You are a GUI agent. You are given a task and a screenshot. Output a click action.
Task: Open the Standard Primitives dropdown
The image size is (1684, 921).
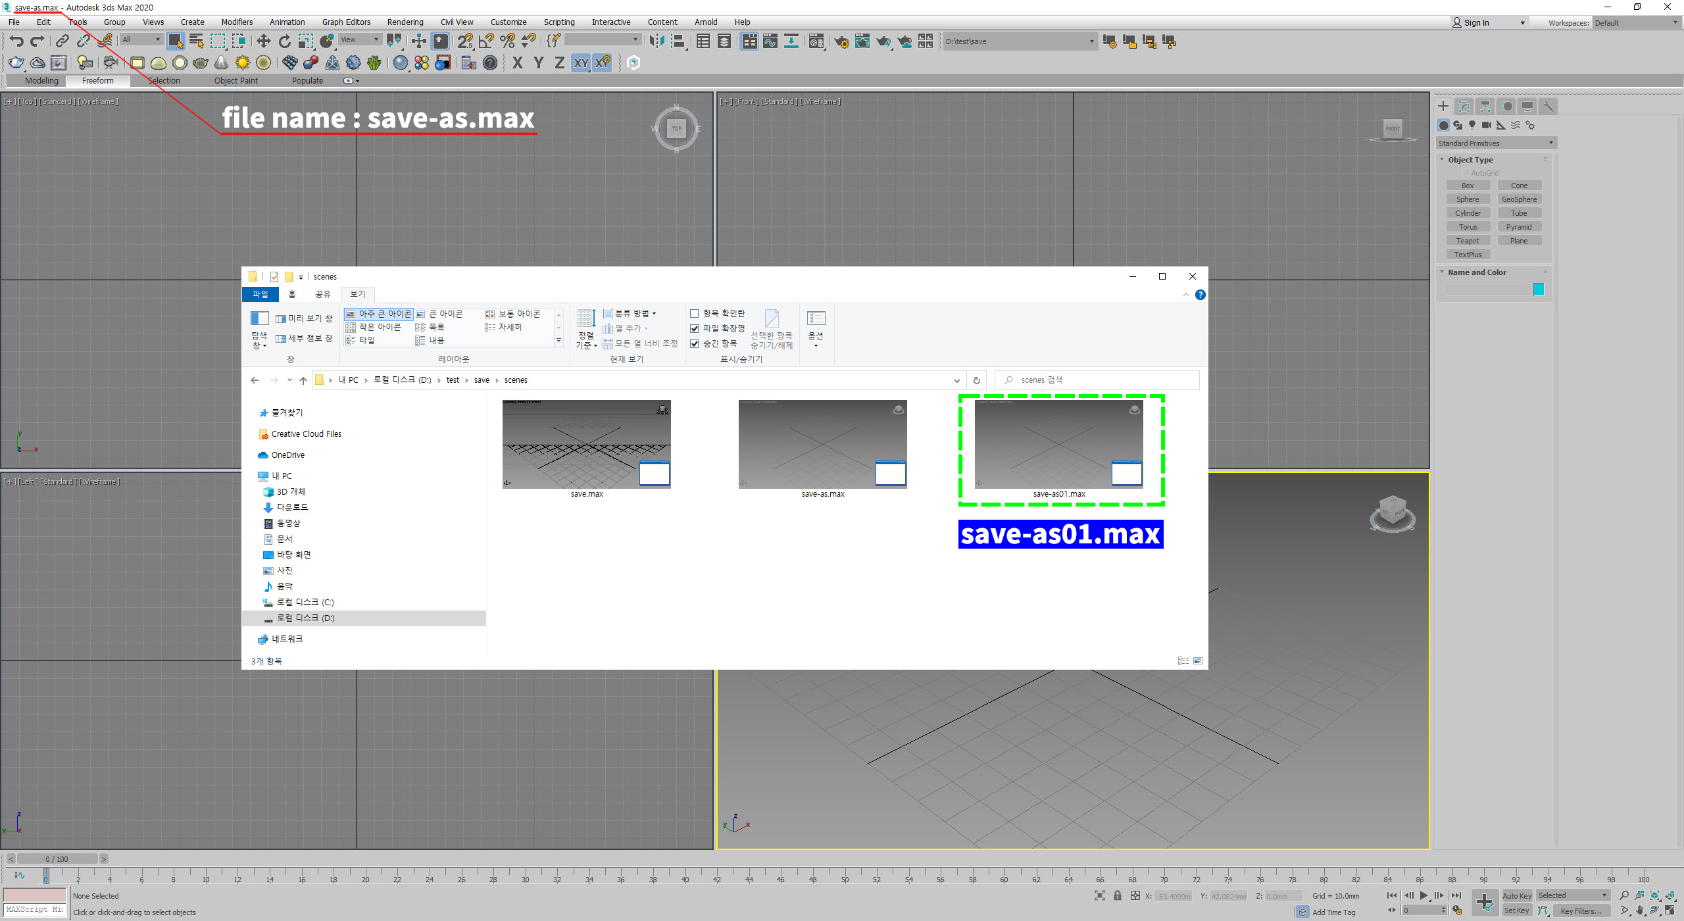coord(1495,143)
